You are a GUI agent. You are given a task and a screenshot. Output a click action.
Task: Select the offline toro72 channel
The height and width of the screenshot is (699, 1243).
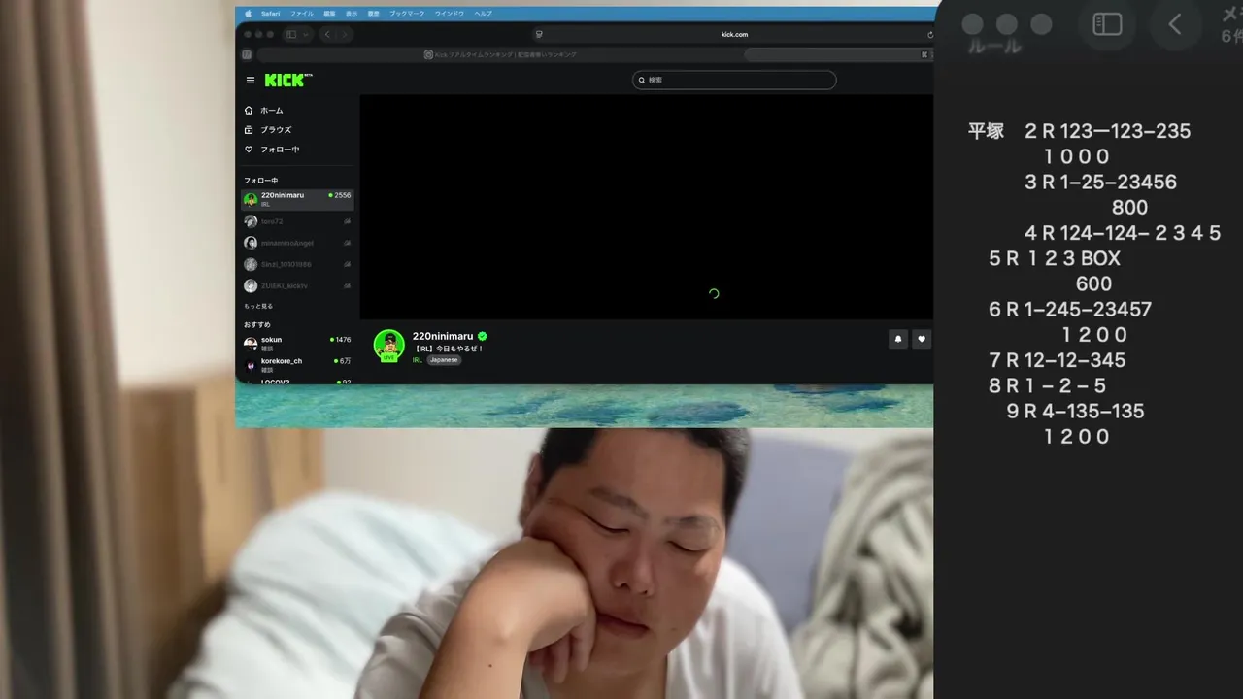[x=297, y=221]
